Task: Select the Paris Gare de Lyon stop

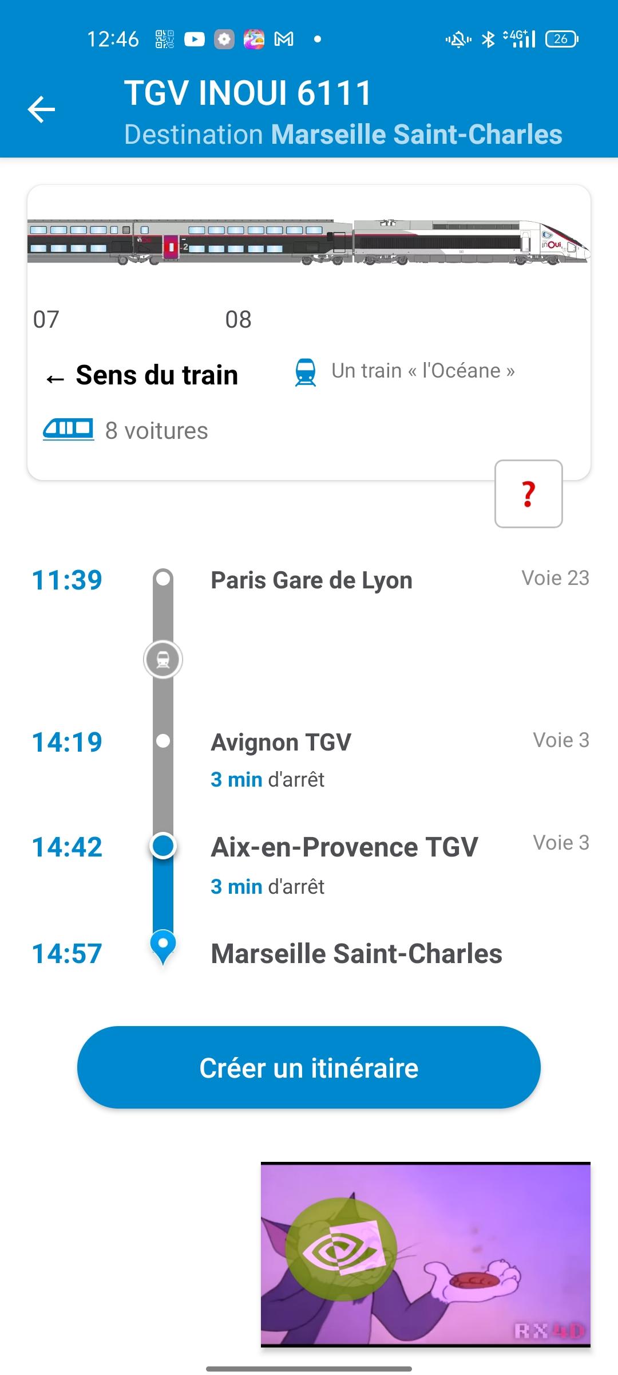Action: [x=311, y=580]
